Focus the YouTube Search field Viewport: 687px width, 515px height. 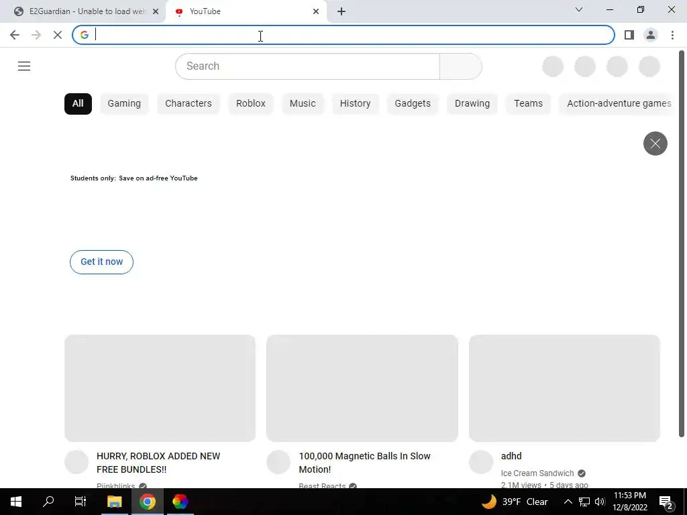pos(307,66)
